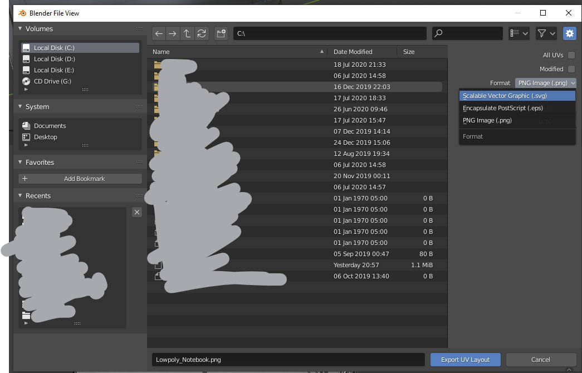This screenshot has width=582, height=373.
Task: Select row dated 24 Dec 2019 15:06
Action: click(x=297, y=143)
